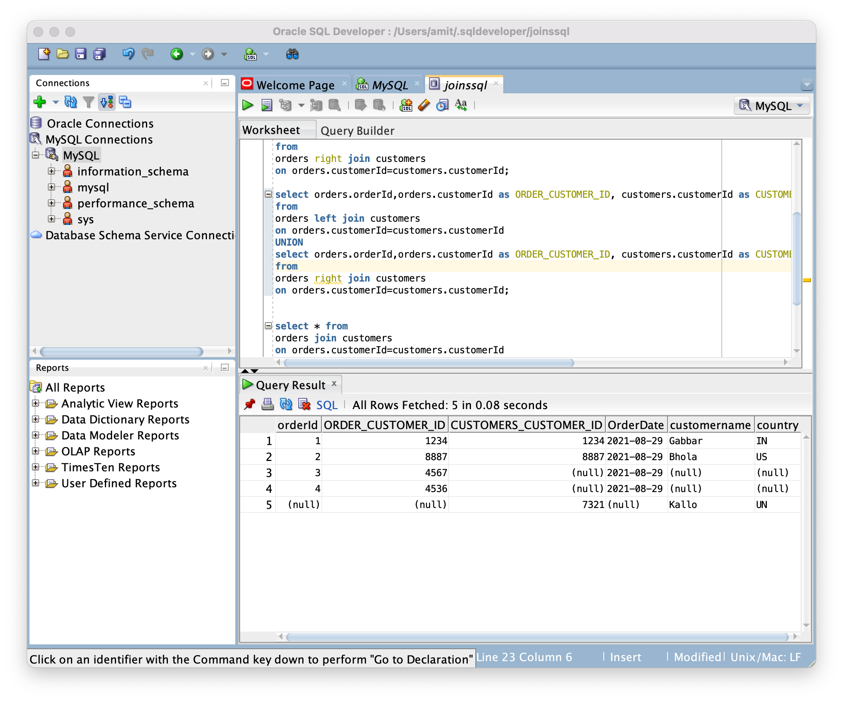
Task: Click the Save icon in main toolbar
Action: click(81, 54)
